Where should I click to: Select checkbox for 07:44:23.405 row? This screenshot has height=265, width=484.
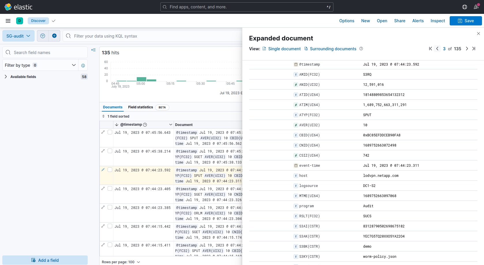(x=110, y=188)
